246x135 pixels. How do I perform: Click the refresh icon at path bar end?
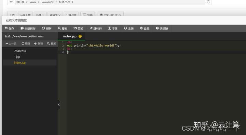(x=208, y=2)
